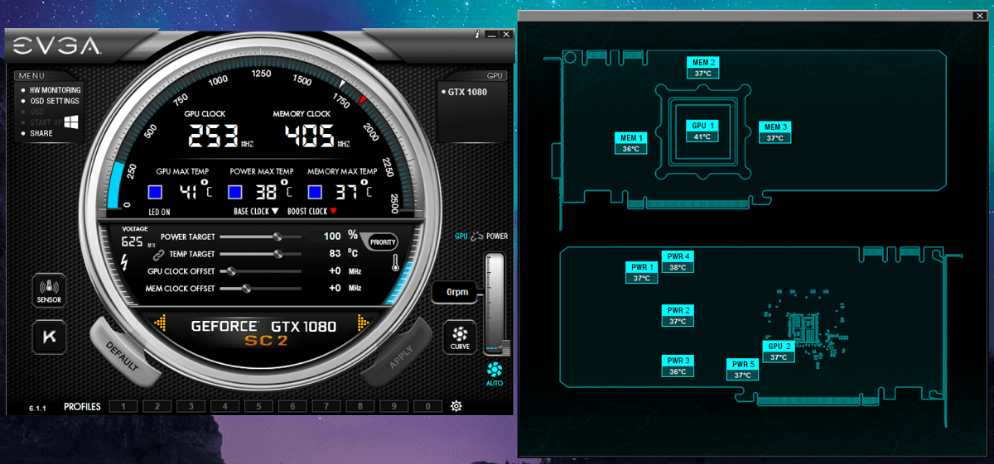
Task: Open HW Monitoring from menu
Action: (55, 90)
